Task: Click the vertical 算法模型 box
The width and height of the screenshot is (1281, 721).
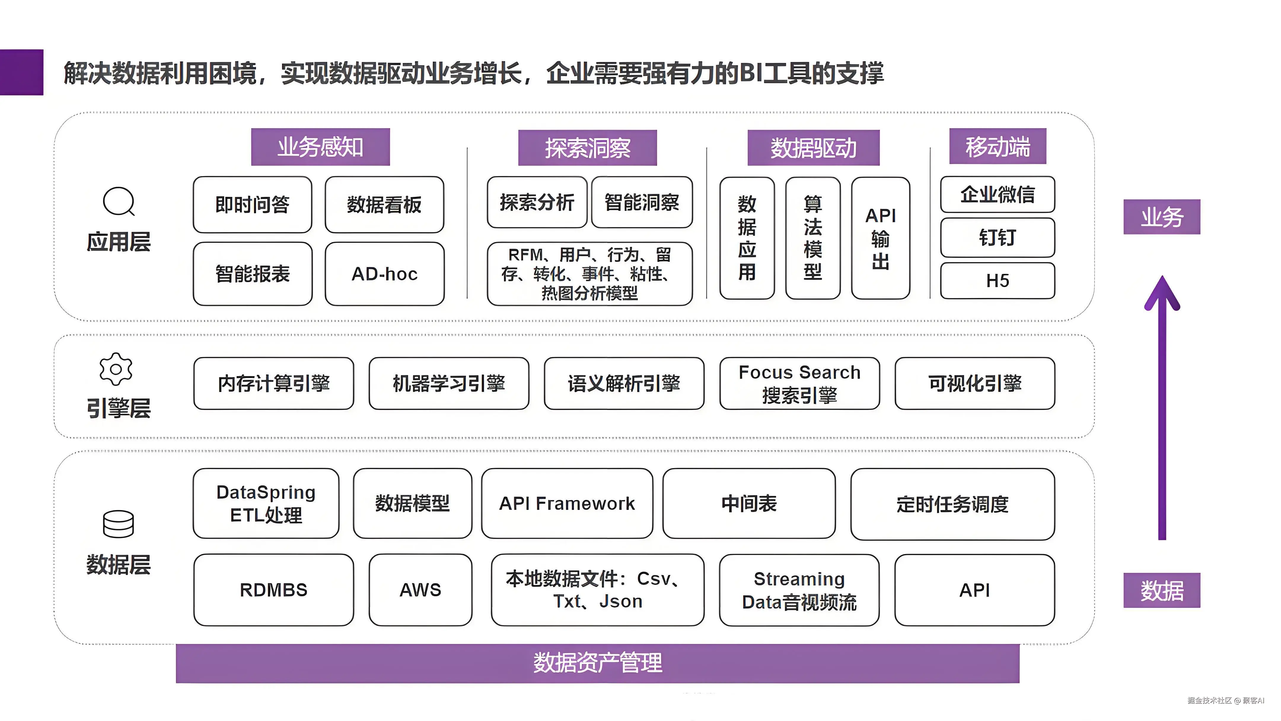Action: click(x=813, y=238)
